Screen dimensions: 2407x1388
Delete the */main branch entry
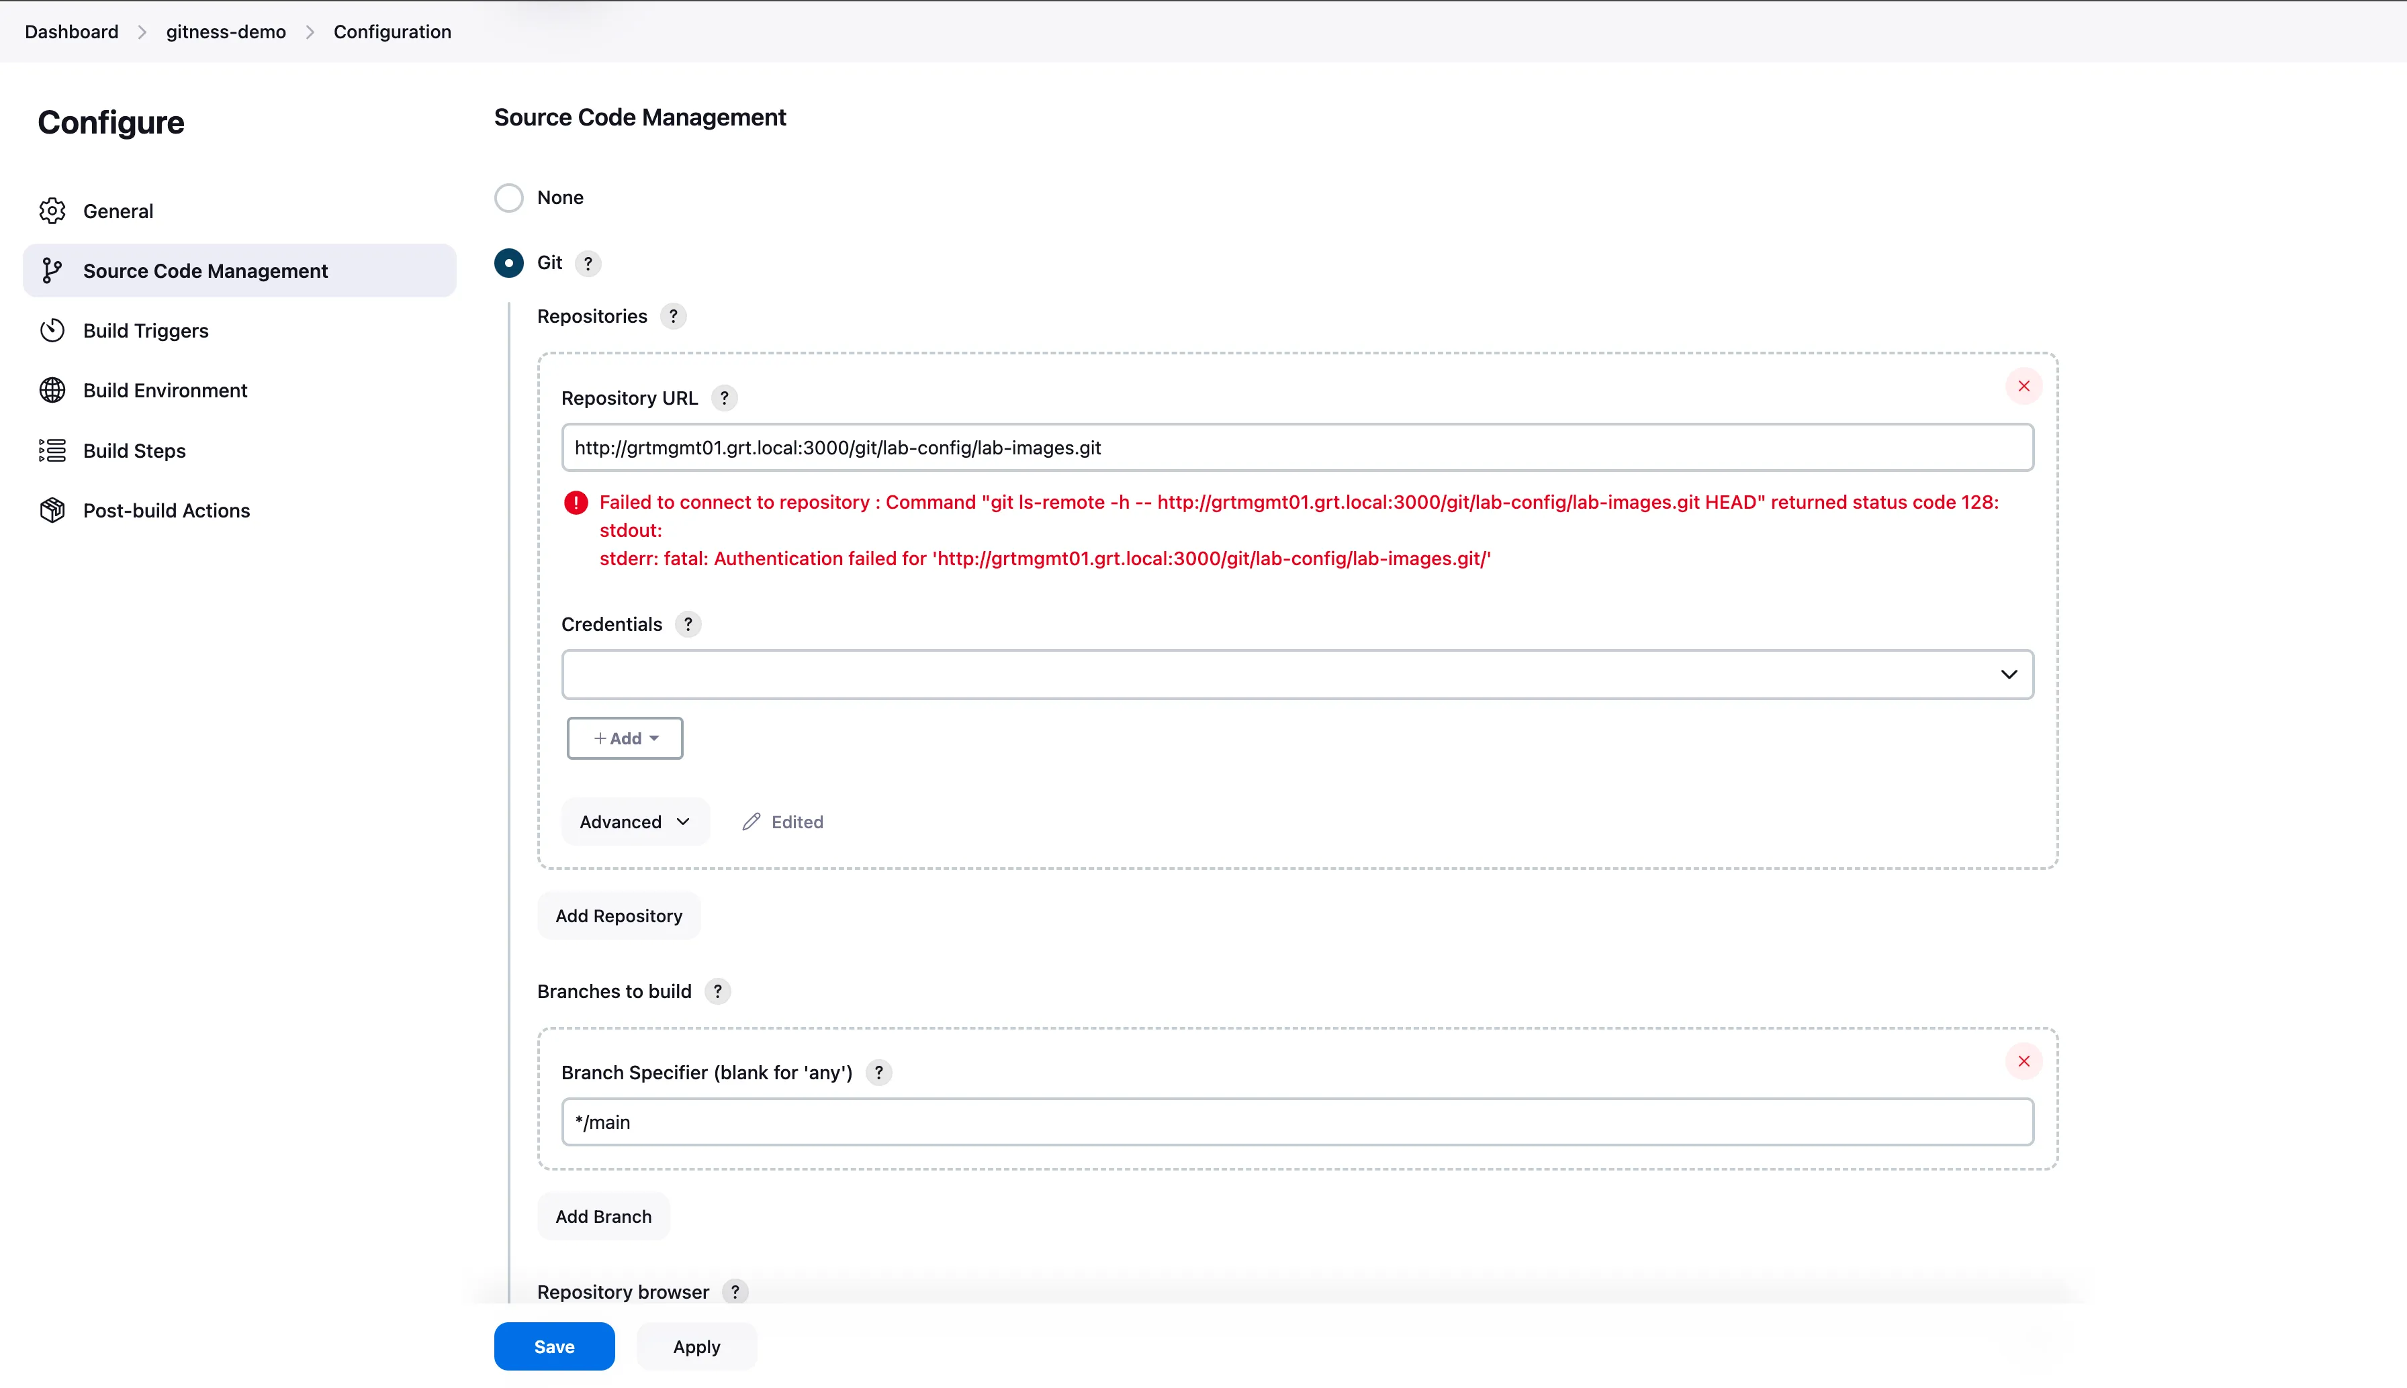(x=2024, y=1061)
